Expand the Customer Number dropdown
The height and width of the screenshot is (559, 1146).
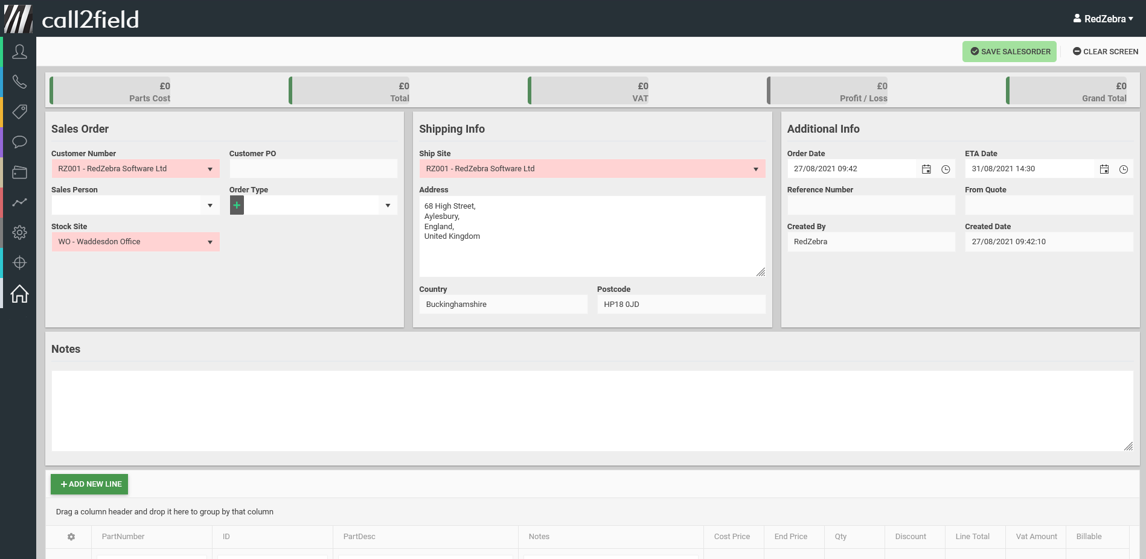pyautogui.click(x=210, y=169)
